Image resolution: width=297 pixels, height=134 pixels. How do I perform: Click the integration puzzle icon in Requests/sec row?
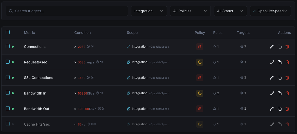[x=129, y=62]
